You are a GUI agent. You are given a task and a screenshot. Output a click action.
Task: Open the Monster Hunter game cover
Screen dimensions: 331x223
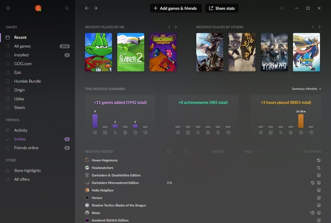[209, 52]
